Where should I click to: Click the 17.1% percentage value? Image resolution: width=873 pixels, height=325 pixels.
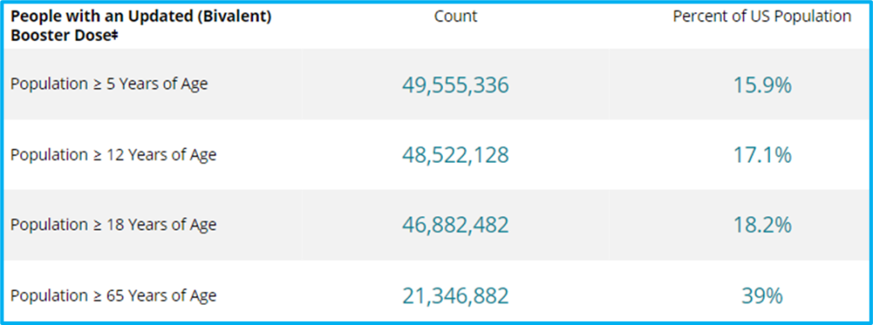(x=761, y=155)
